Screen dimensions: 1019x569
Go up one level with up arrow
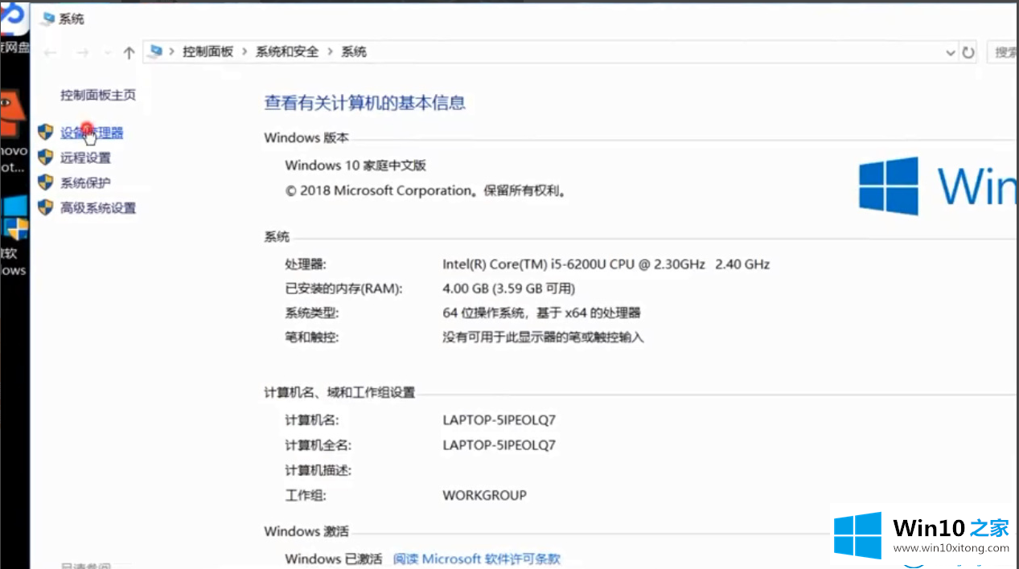(x=129, y=52)
